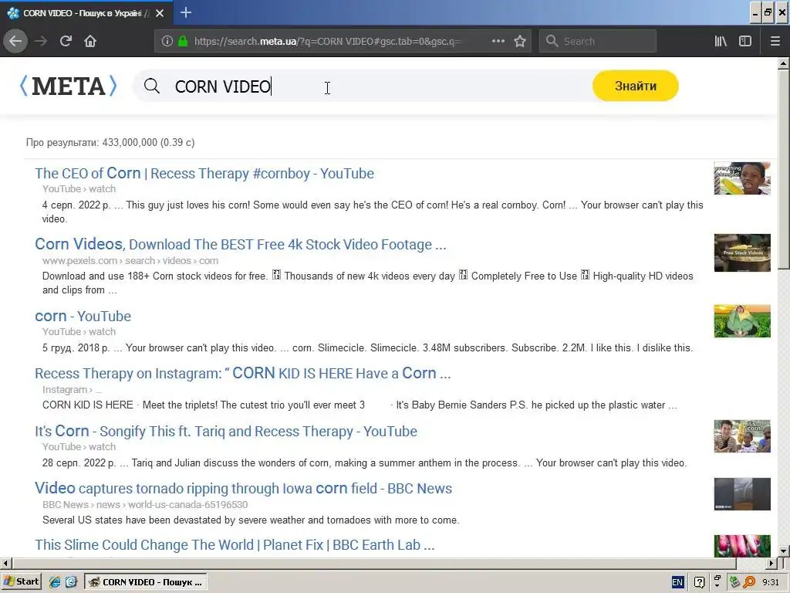Open the Library icon in toolbar
The height and width of the screenshot is (593, 790).
pyautogui.click(x=721, y=41)
